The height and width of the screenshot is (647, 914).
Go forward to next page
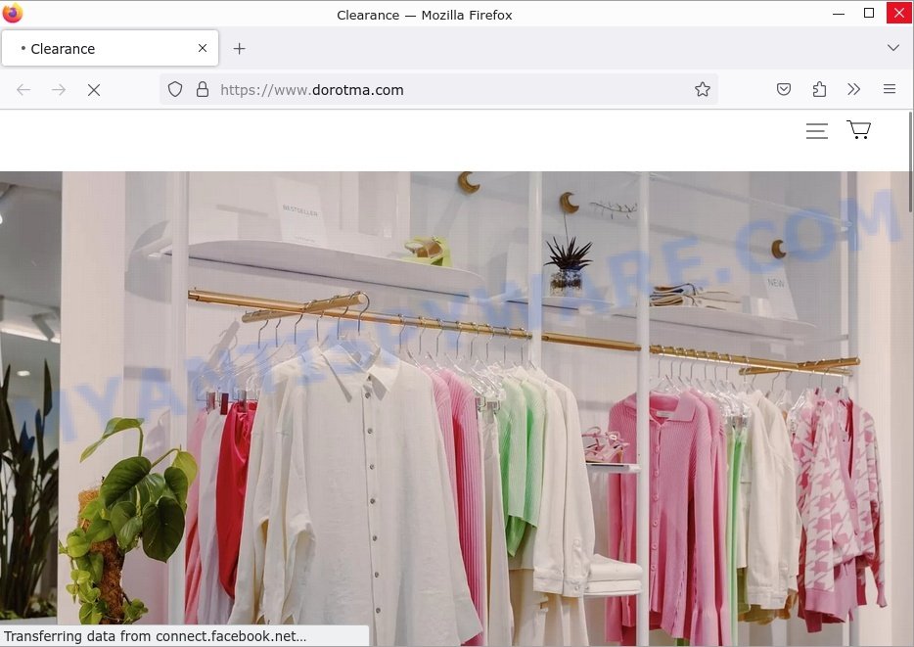59,90
